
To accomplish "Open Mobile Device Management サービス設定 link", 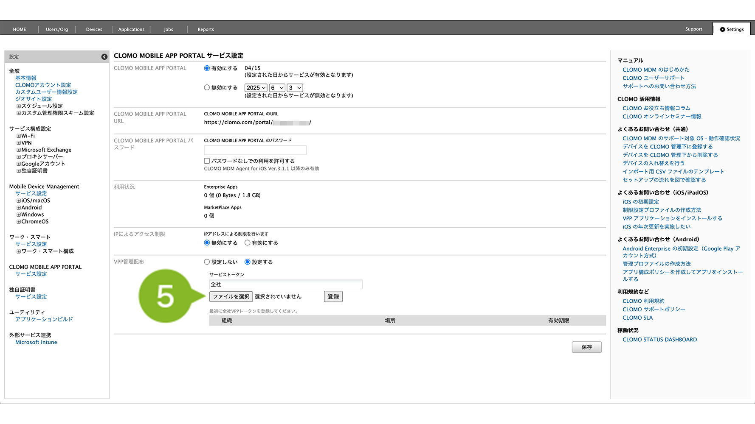I will [x=31, y=193].
